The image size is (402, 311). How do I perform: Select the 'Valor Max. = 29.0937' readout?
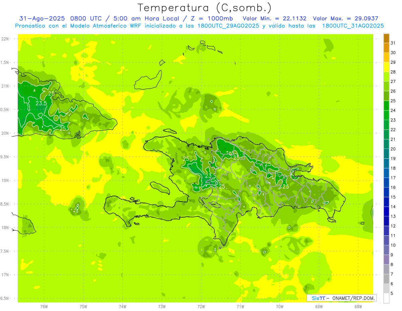[x=345, y=18]
